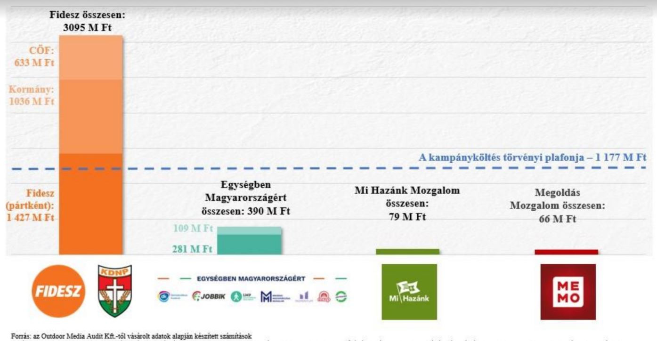
Task: Click the orange FIDESZ circle logo
Action: [58, 292]
